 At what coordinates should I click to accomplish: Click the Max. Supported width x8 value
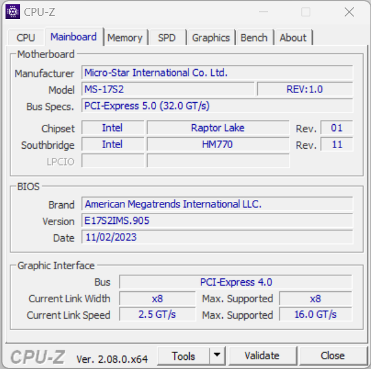pyautogui.click(x=316, y=299)
